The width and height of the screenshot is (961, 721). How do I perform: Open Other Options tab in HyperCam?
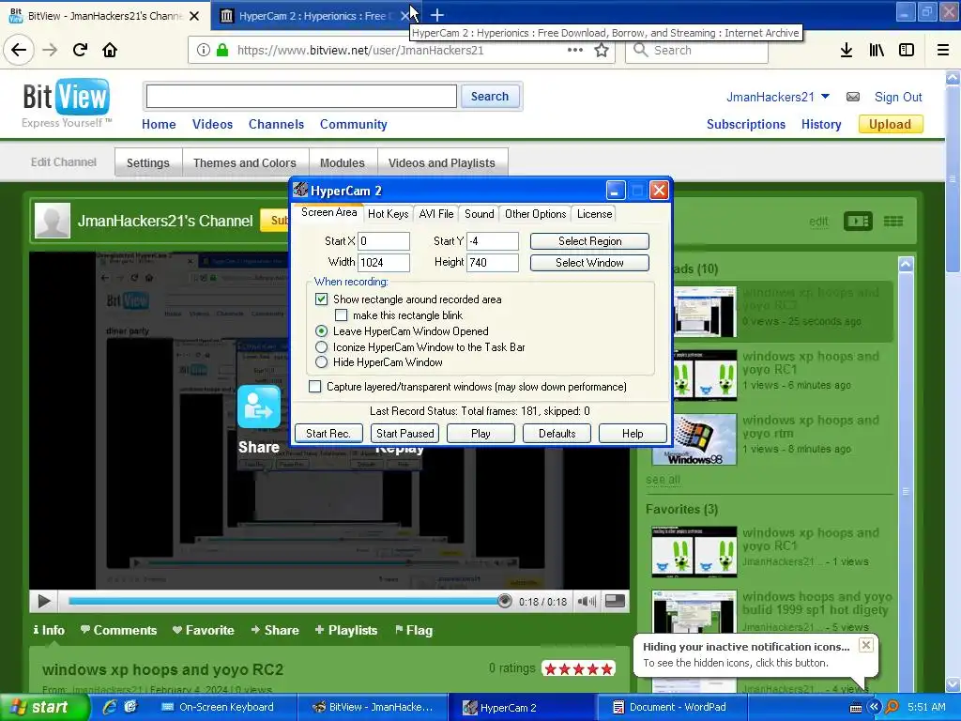[x=535, y=214]
